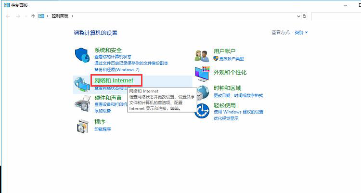The image size is (361, 193).
Task: Open the 程序 category heading
Action: pyautogui.click(x=100, y=122)
